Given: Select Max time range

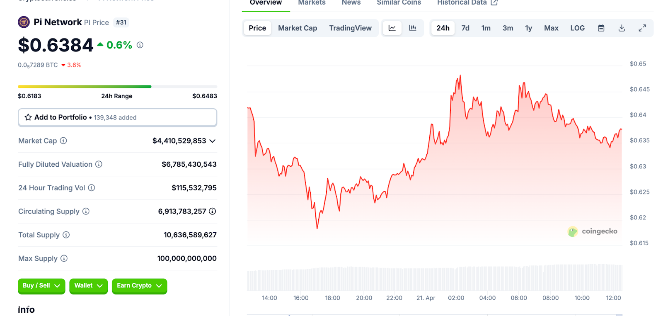Looking at the screenshot, I should click(x=551, y=28).
